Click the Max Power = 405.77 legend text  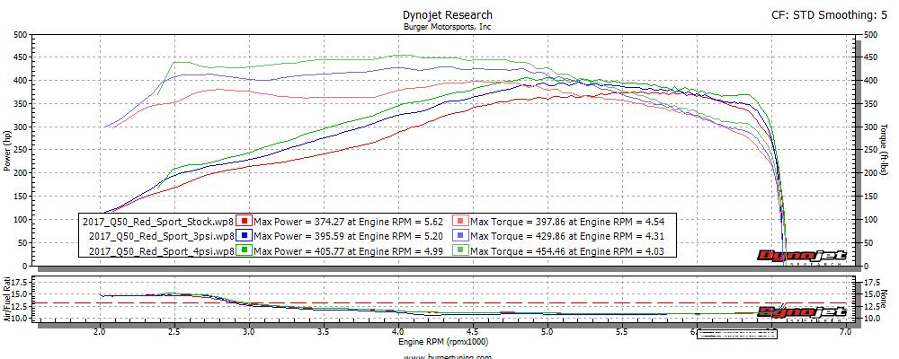(x=350, y=250)
